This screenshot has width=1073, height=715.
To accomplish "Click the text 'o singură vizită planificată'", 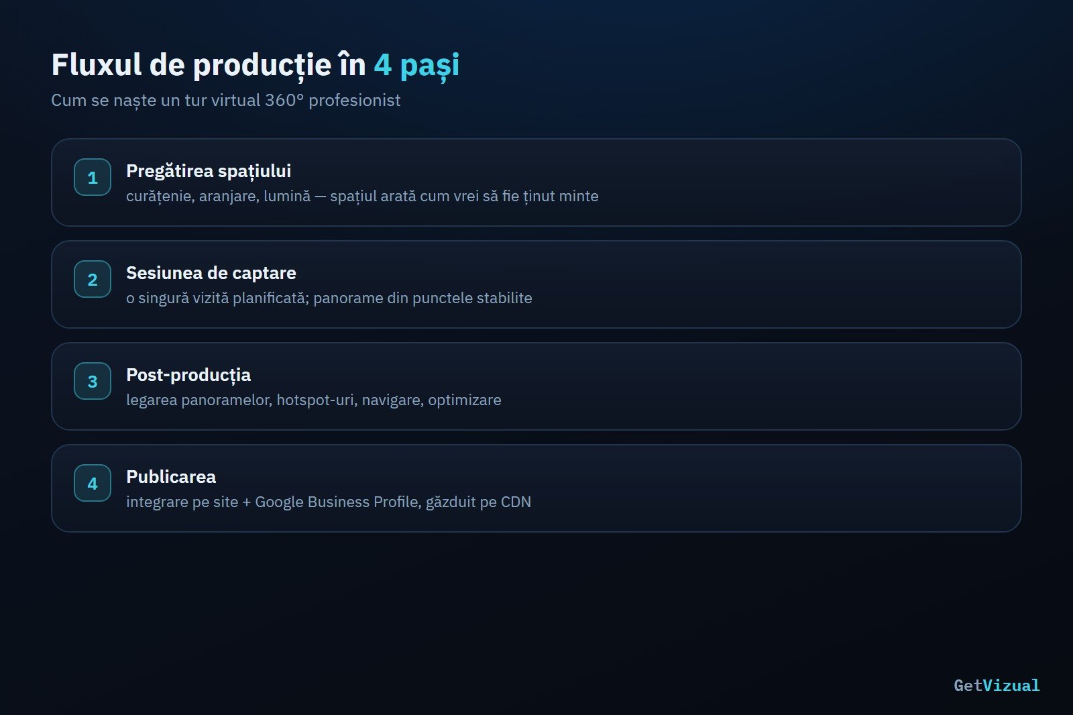I will [x=217, y=298].
